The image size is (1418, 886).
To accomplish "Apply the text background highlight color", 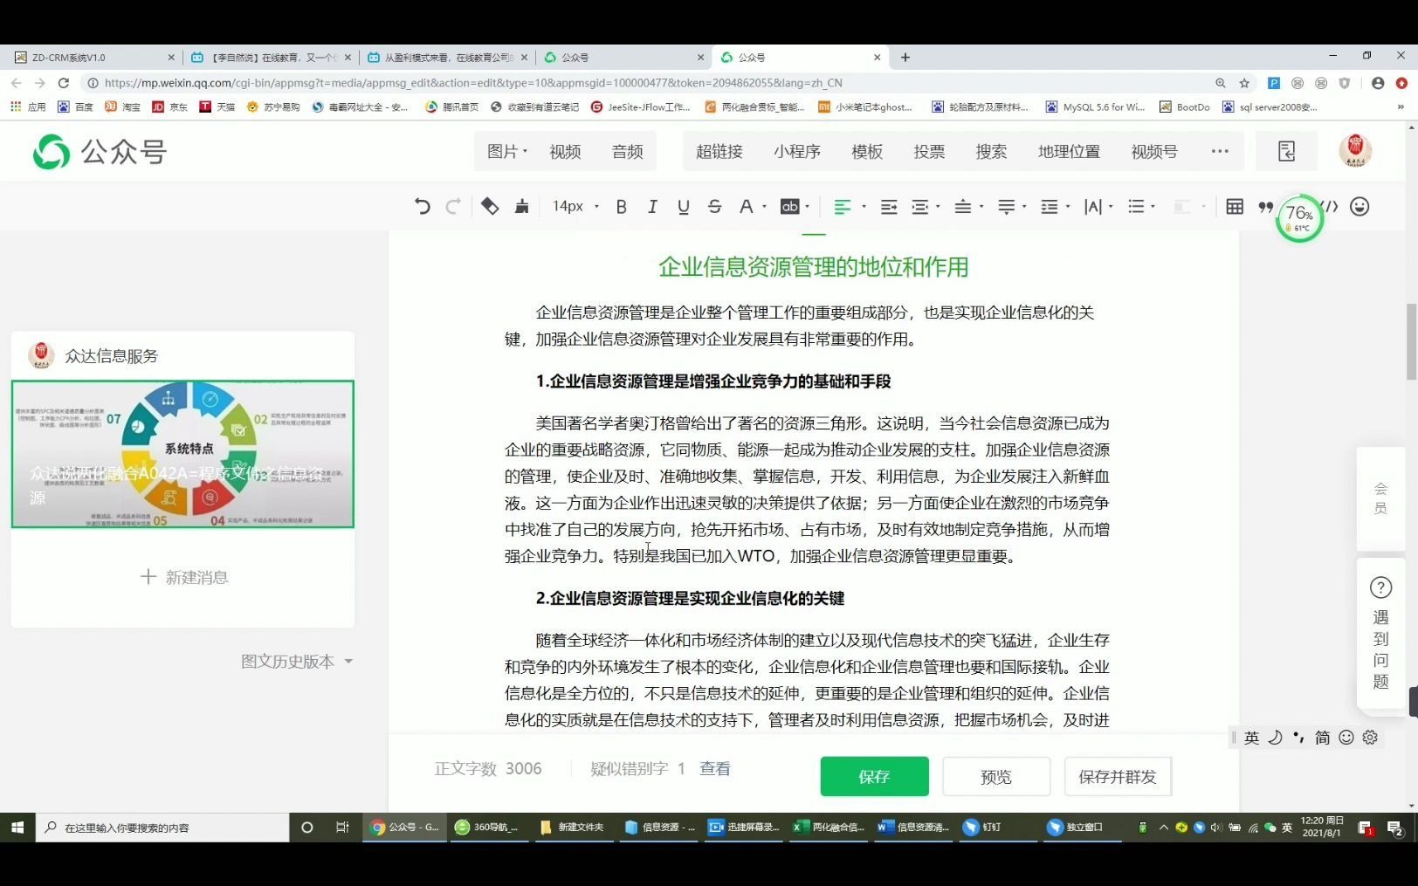I will 789,207.
